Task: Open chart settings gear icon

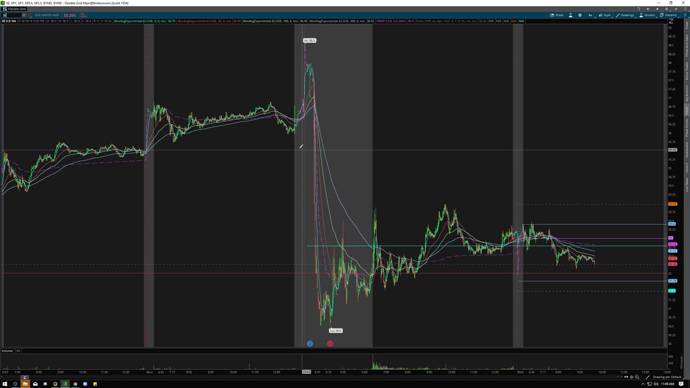Action: pos(580,15)
